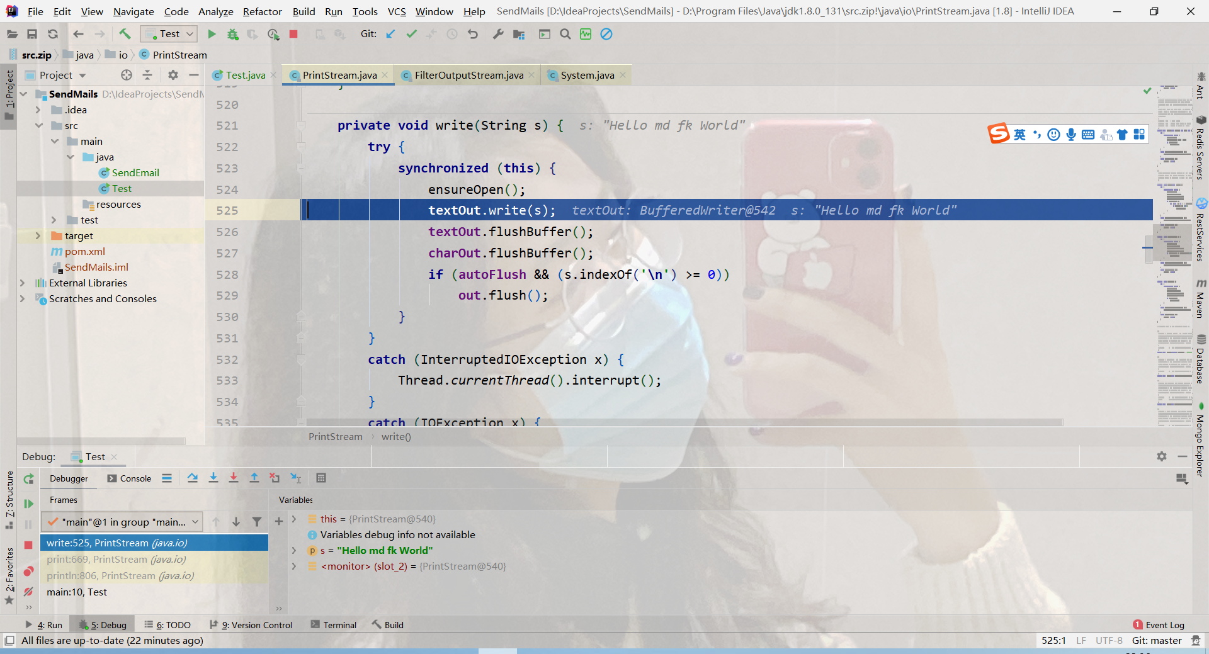Toggle Mute Breakpoints in debug sidebar
This screenshot has height=654, width=1209.
tap(28, 592)
